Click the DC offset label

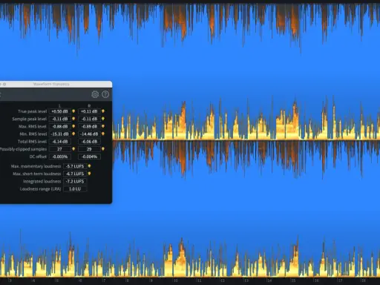click(38, 157)
